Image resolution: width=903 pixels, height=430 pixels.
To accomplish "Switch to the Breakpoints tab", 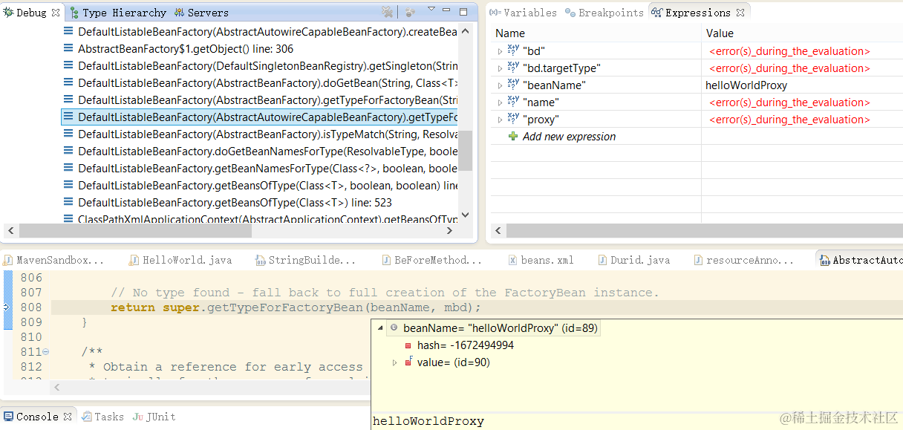I will tap(604, 13).
